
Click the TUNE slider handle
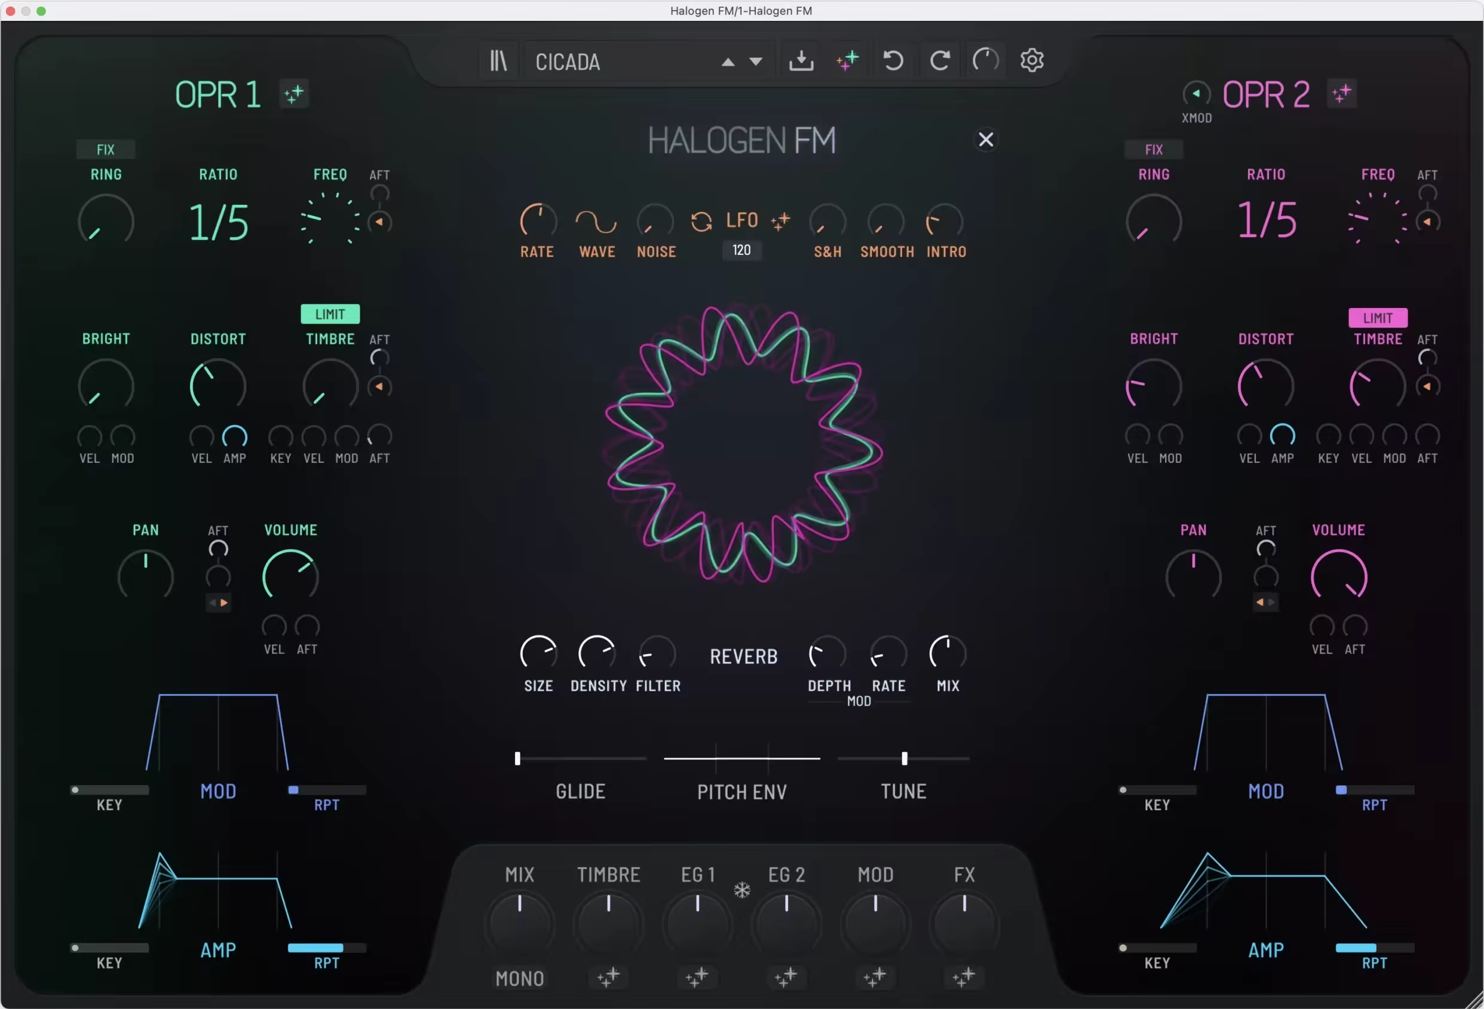coord(904,758)
